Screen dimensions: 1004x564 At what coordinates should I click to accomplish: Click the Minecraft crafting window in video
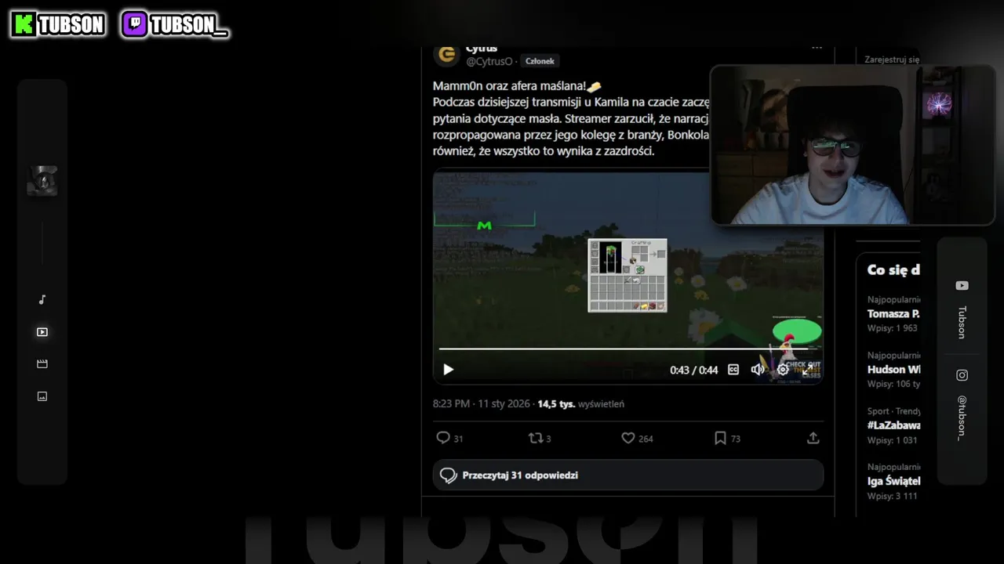(627, 275)
